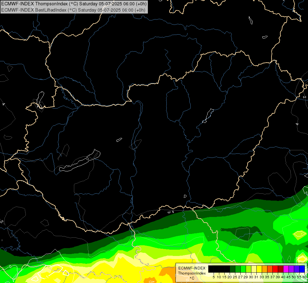Select the purple 45–50 legend swatch

[x=291, y=269]
